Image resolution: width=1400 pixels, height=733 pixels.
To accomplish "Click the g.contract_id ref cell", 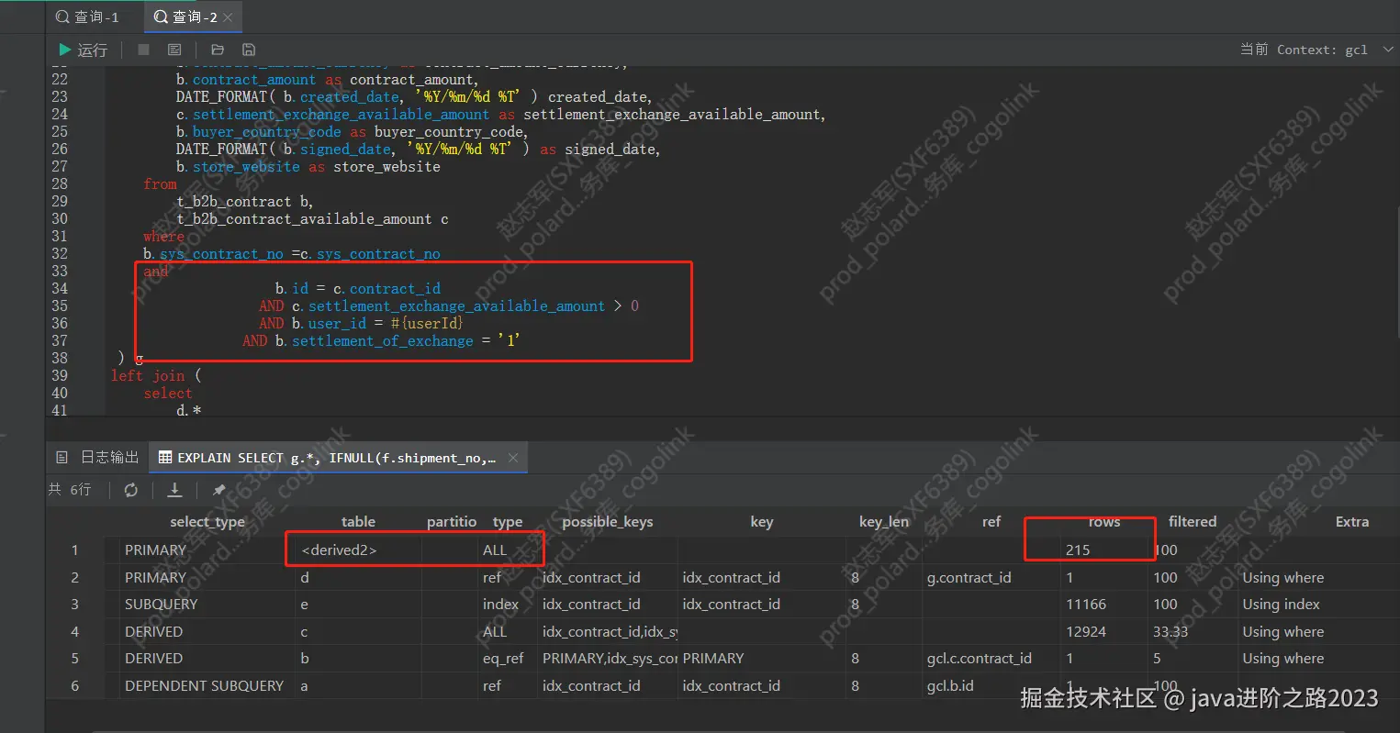I will click(991, 578).
